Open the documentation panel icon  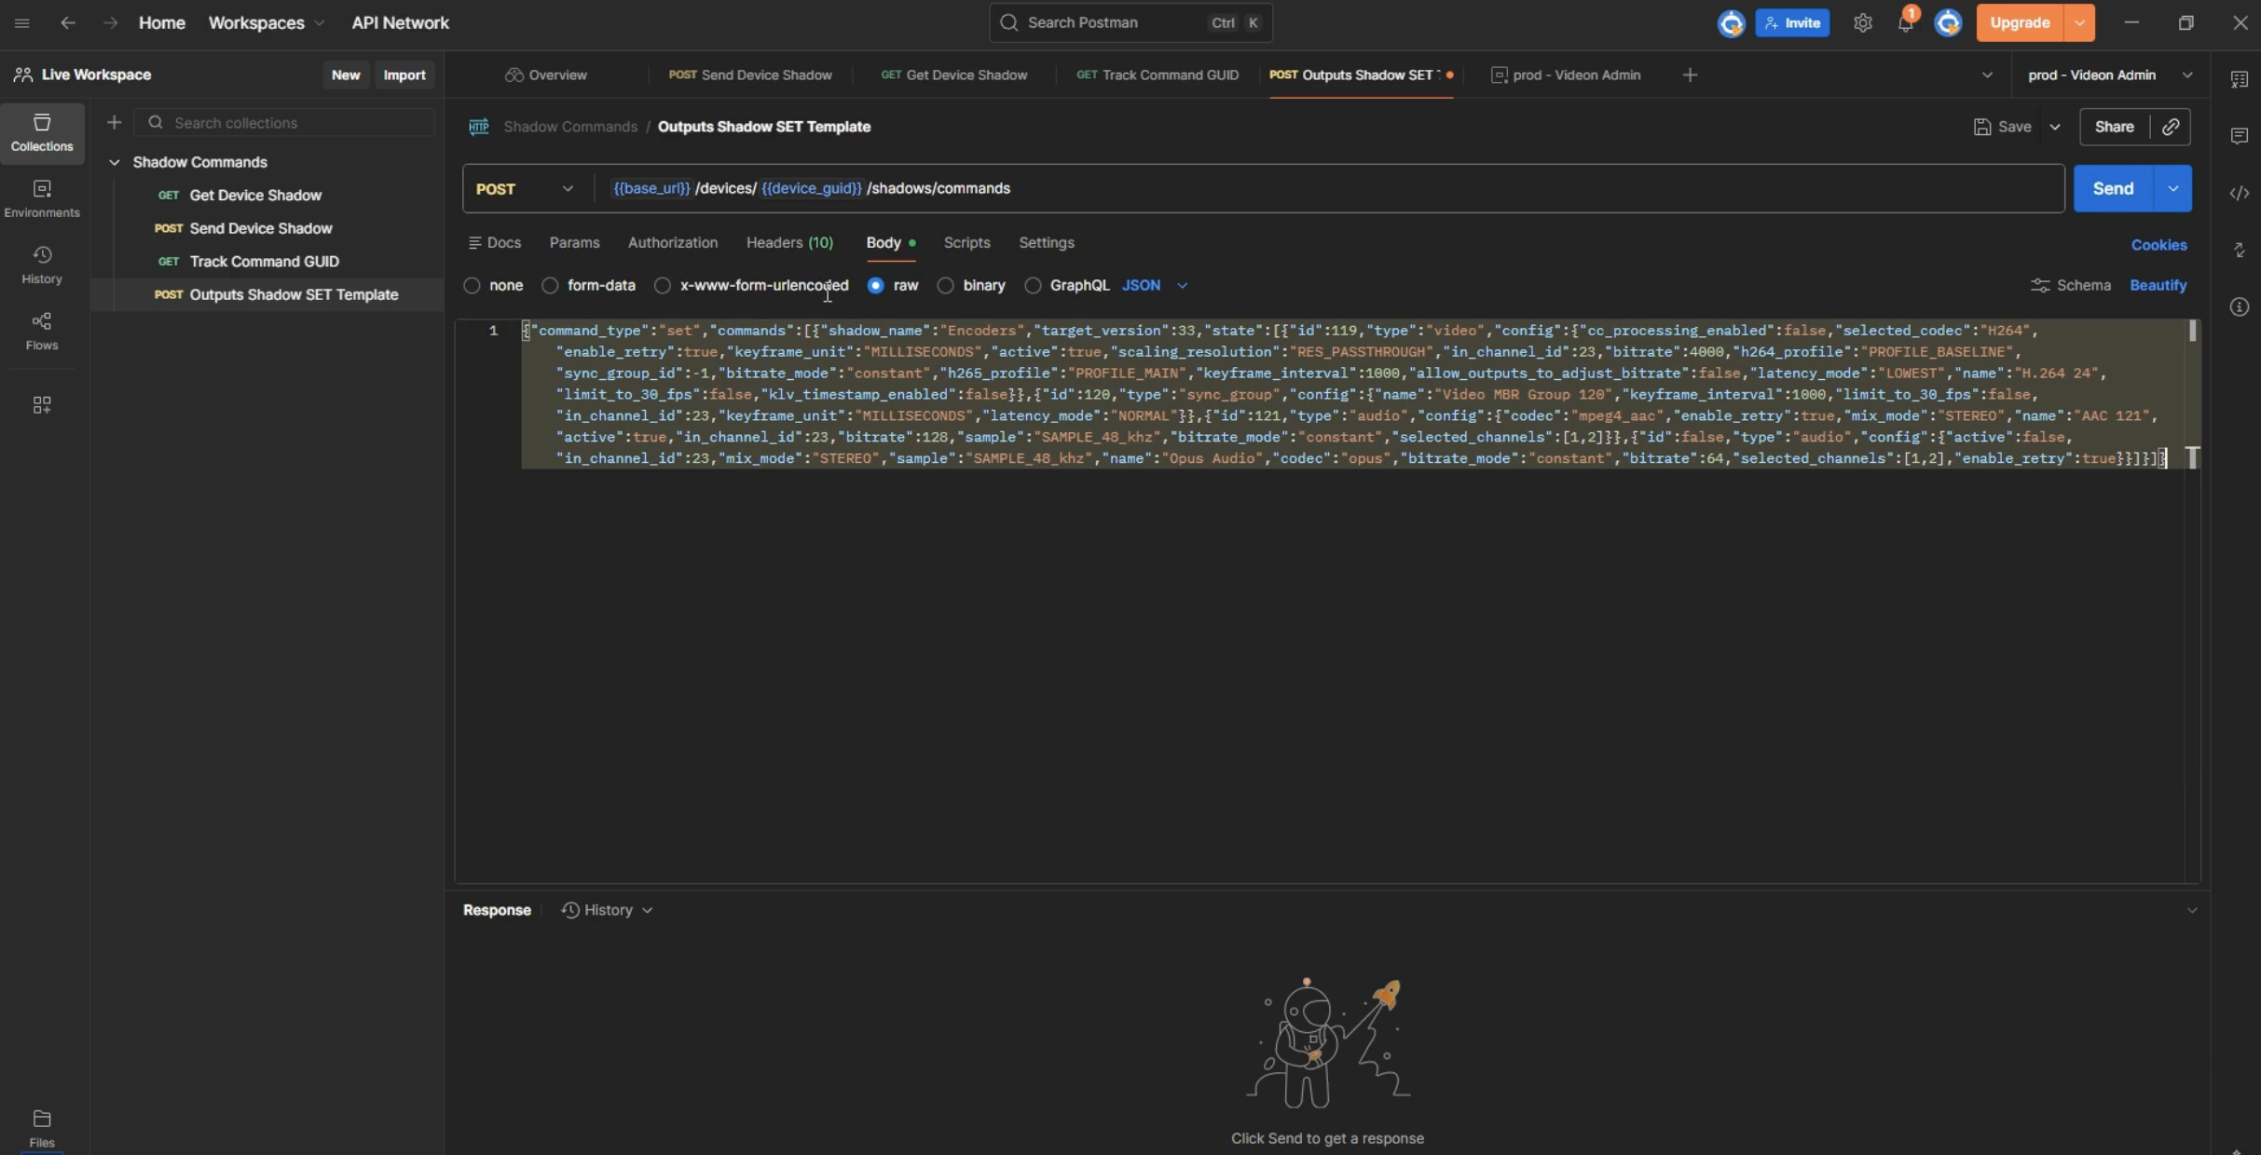coord(2239,79)
